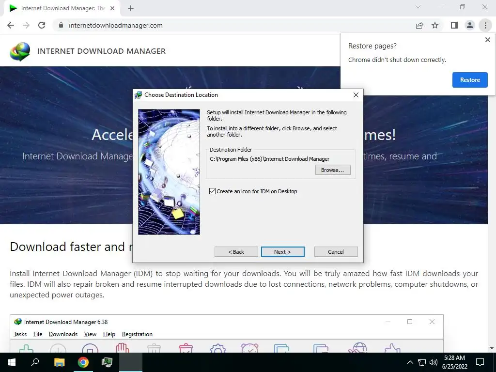Cancel the IDM installation
The height and width of the screenshot is (372, 496).
tap(336, 252)
